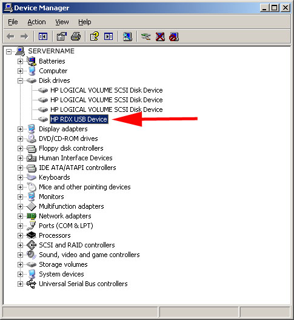Click the Batteries category icon
Image resolution: width=294 pixels, height=320 pixels.
pyautogui.click(x=32, y=61)
